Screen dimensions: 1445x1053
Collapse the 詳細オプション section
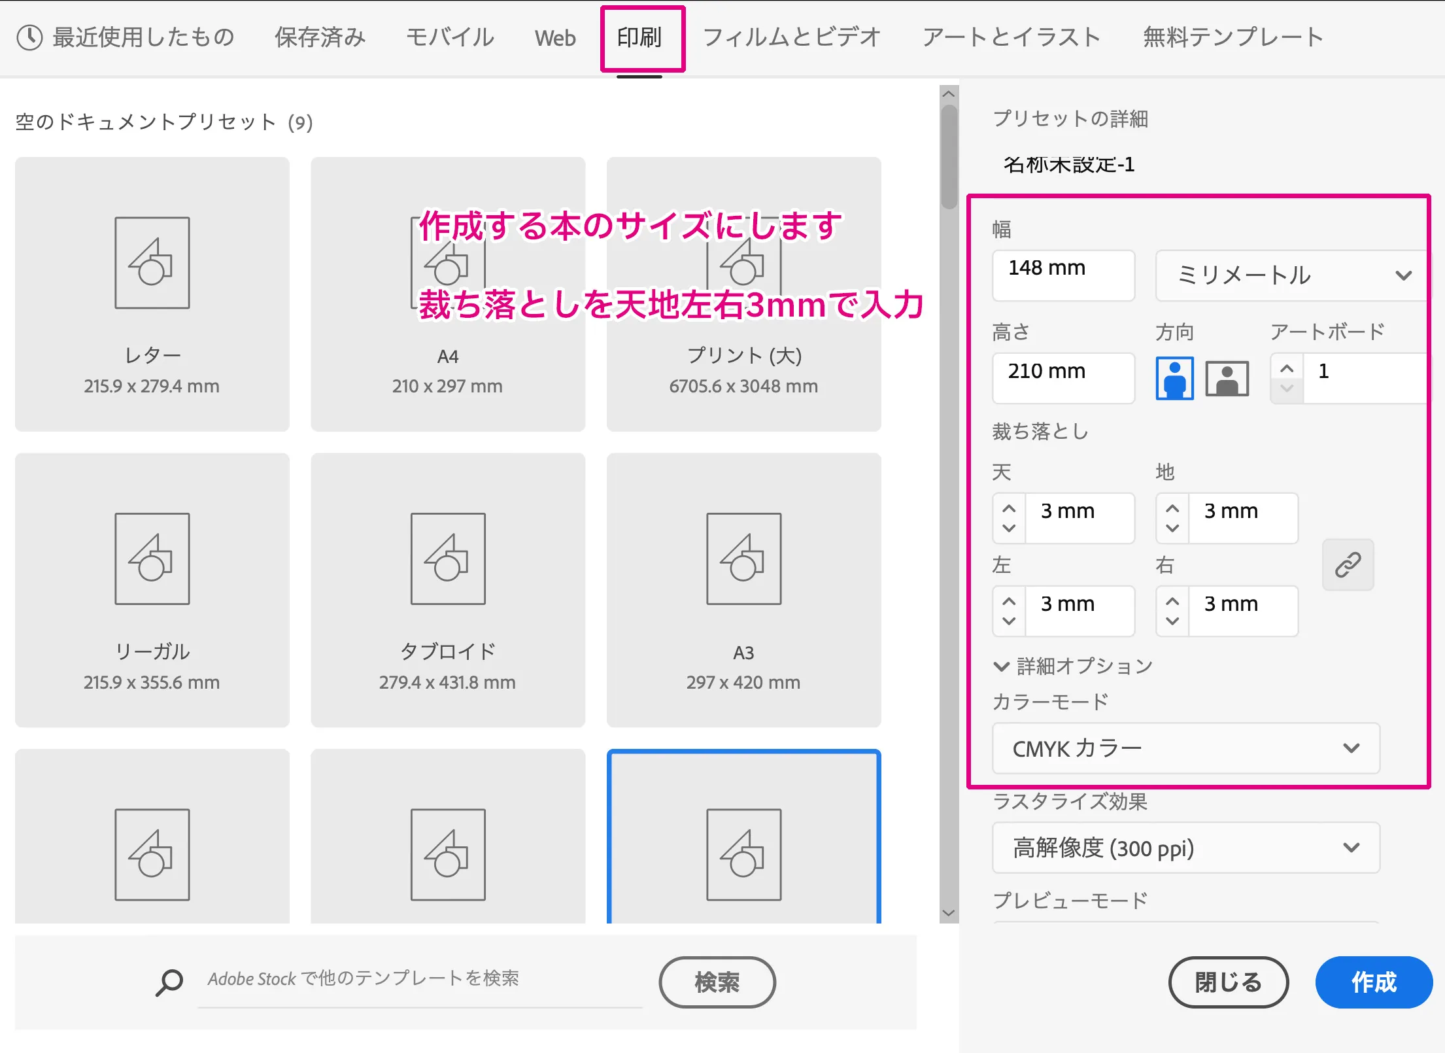(1072, 666)
